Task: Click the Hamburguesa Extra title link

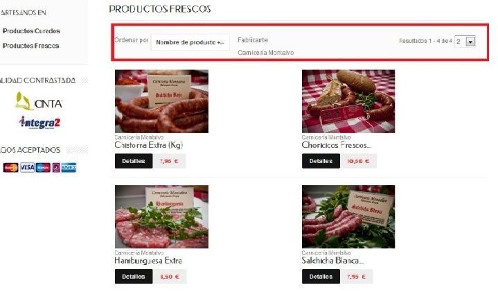Action: [148, 261]
